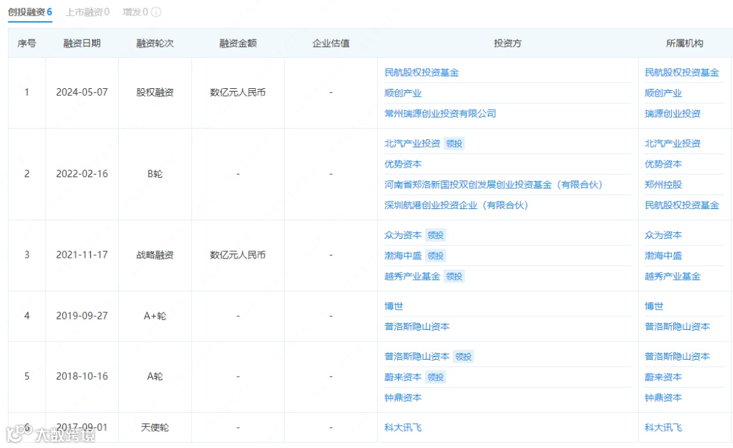Select 数亿元人民币 in the 2024-05-07 row

[x=238, y=92]
